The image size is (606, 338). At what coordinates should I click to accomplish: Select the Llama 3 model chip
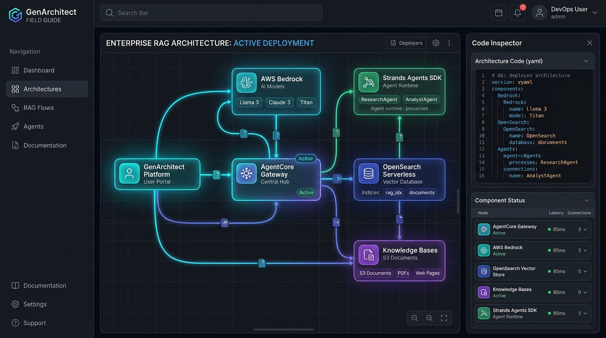point(249,102)
